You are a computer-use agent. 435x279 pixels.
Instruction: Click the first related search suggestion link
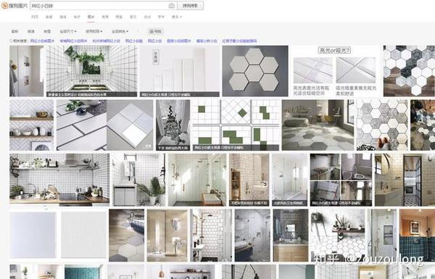coord(43,41)
